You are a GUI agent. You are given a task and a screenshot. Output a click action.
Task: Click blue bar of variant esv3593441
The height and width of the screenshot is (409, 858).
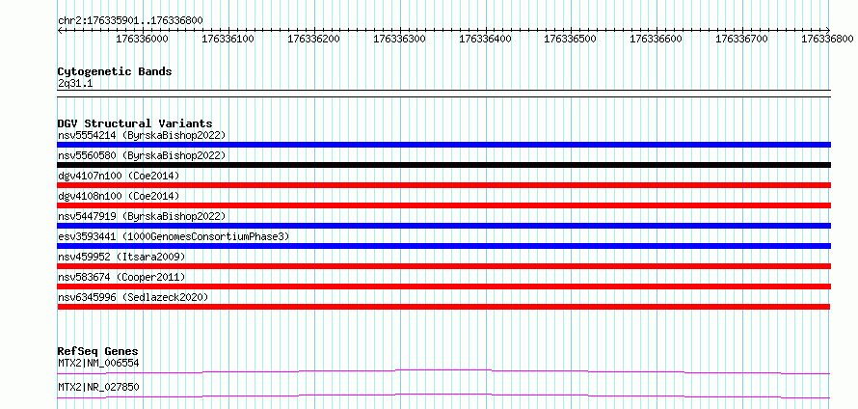[x=443, y=246]
